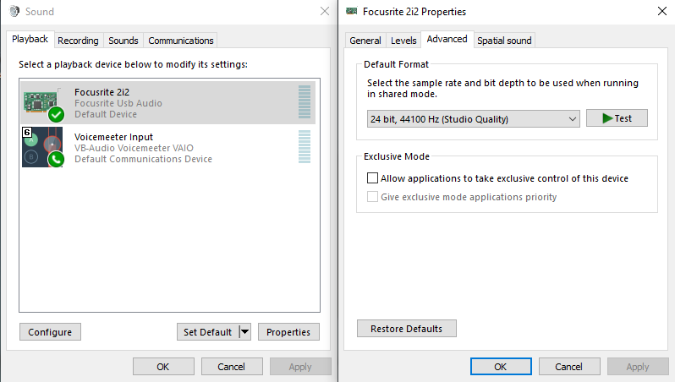
Task: Click the Focusrite 2i2 Properties title icon
Action: tap(352, 11)
